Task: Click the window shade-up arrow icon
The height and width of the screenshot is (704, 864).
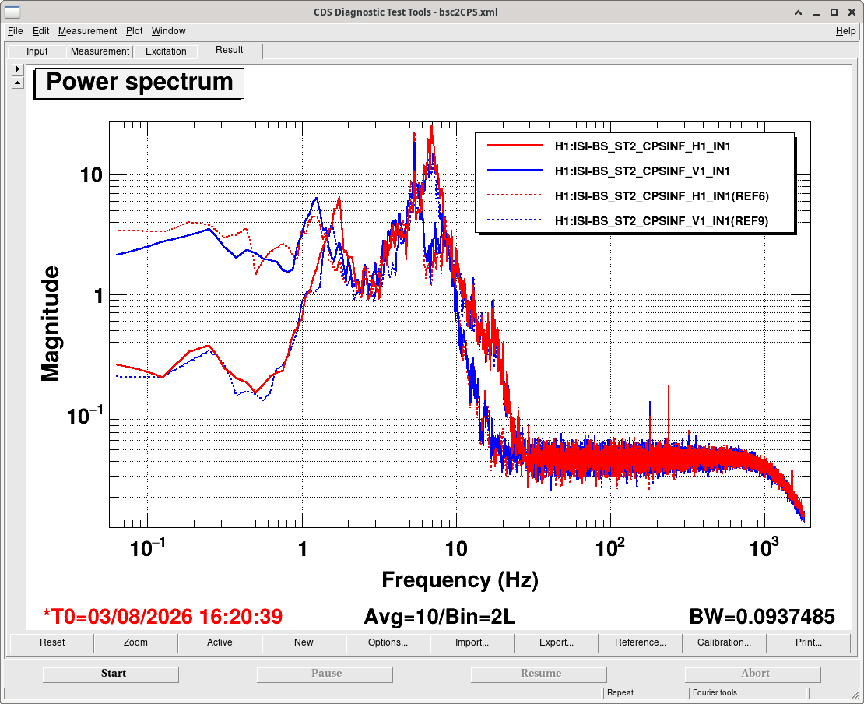Action: point(798,12)
